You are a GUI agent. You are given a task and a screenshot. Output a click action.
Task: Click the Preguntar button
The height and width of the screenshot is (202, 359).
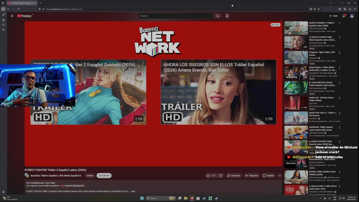tap(252, 176)
